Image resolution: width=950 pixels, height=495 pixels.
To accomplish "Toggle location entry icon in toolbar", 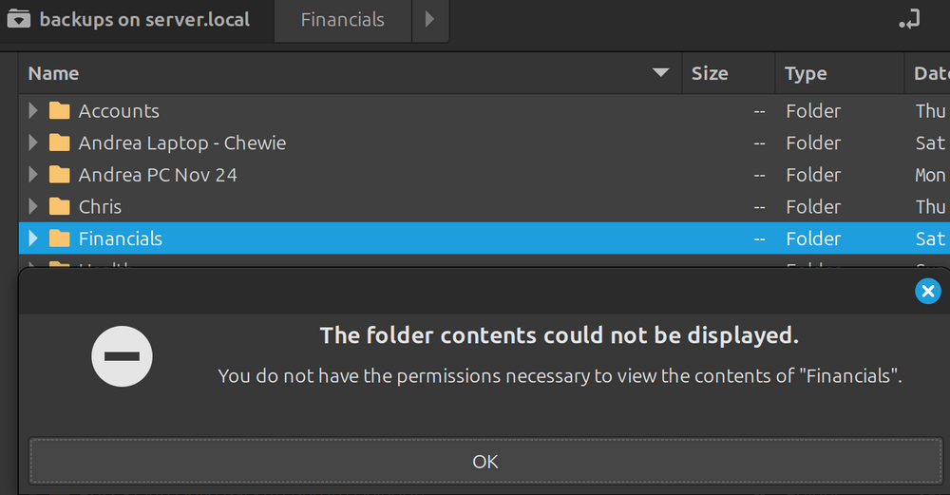I will [x=909, y=19].
